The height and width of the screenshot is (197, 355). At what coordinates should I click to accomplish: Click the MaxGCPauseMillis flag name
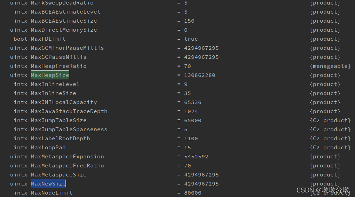pos(58,57)
